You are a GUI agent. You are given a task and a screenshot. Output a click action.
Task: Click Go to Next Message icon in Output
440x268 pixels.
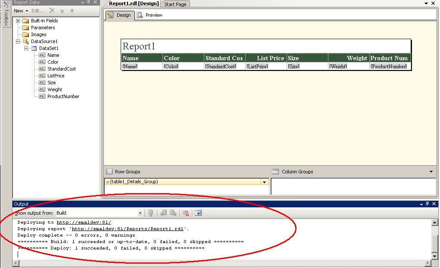[x=173, y=213]
